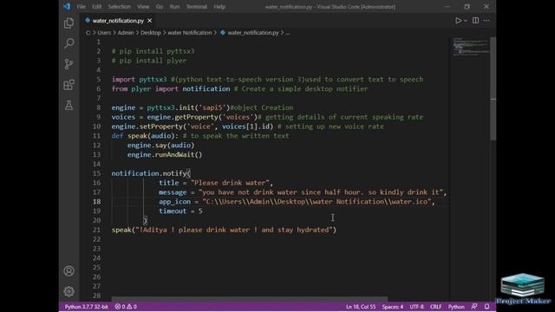The height and width of the screenshot is (312, 555).
Task: Click Ln 18, Col 55 in status bar
Action: [361, 307]
